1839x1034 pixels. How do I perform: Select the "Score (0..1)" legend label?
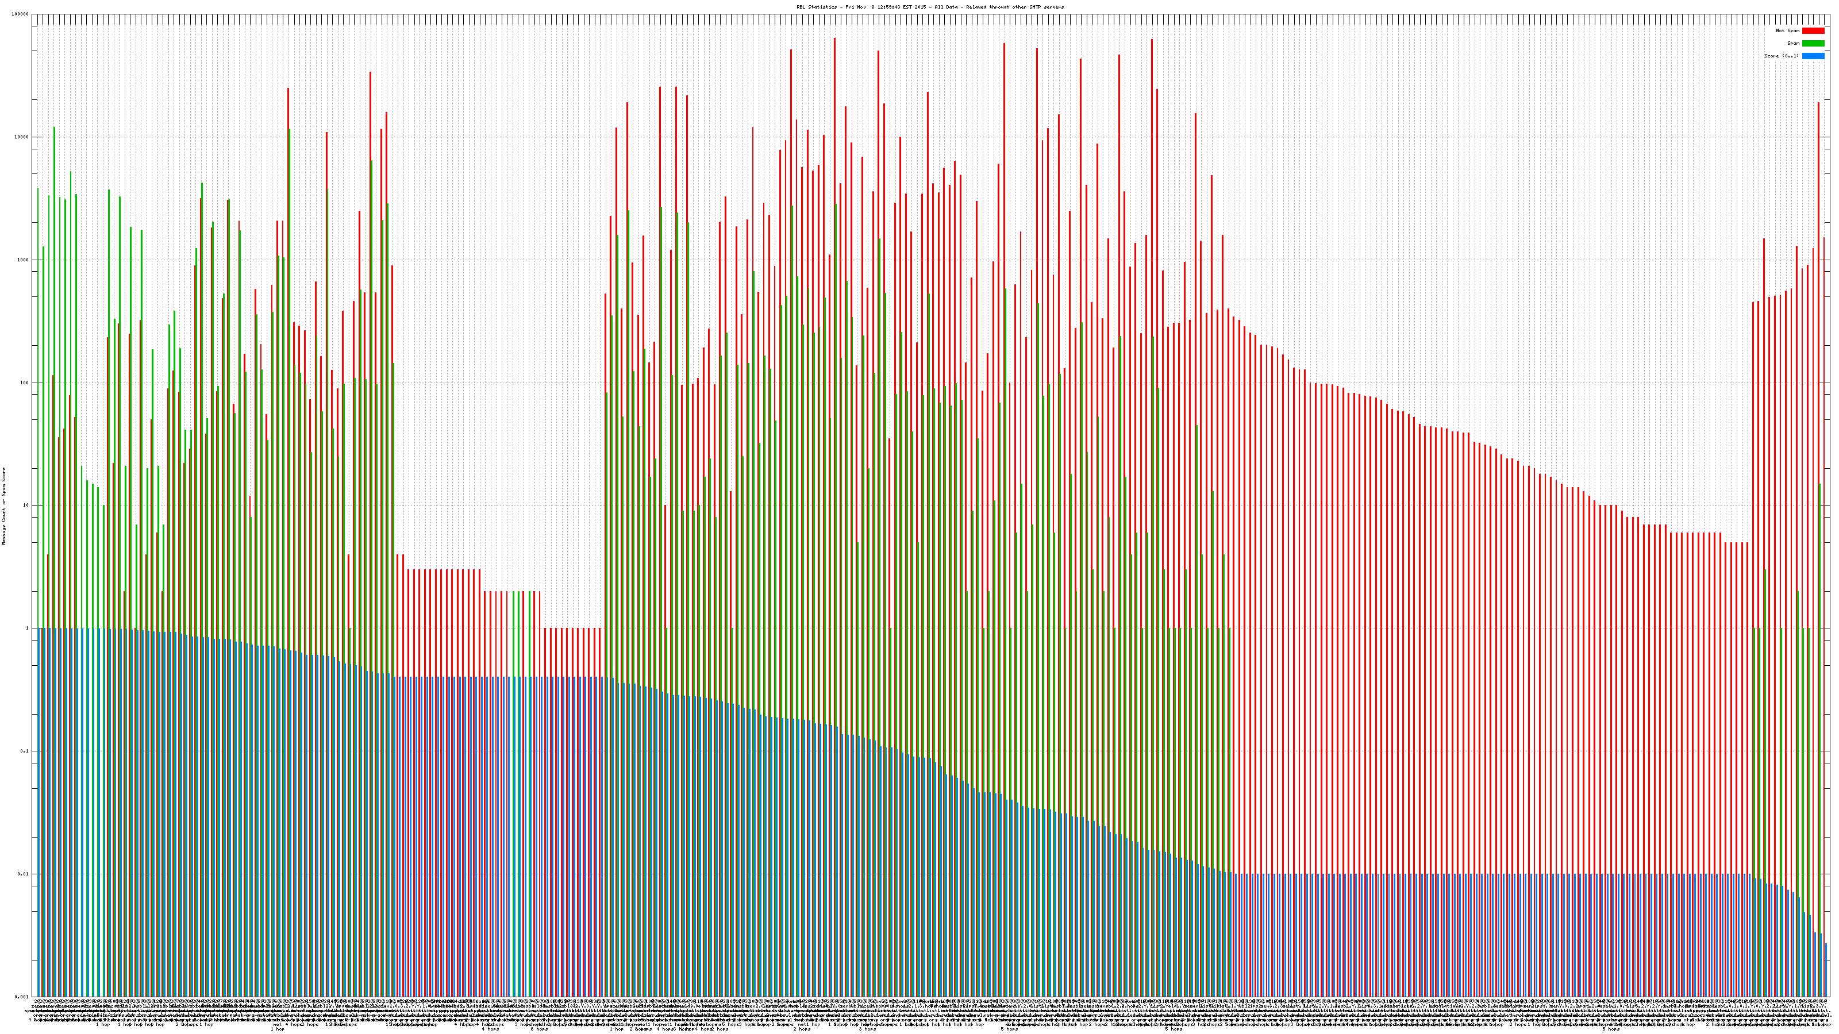(1781, 56)
